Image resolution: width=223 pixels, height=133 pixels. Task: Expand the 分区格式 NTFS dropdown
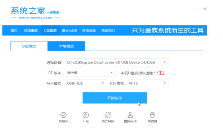pos(148,83)
